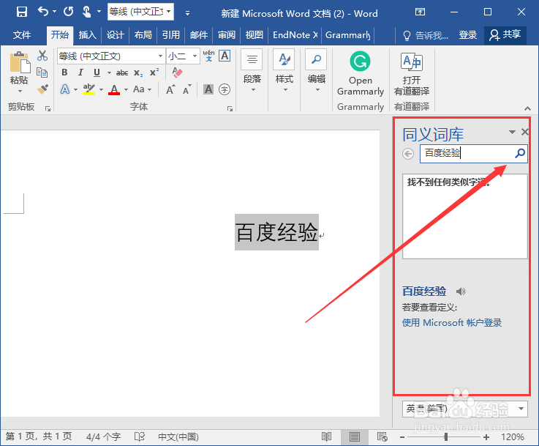Open font dialog launcher in 字体 group
The image size is (539, 446).
tap(230, 108)
